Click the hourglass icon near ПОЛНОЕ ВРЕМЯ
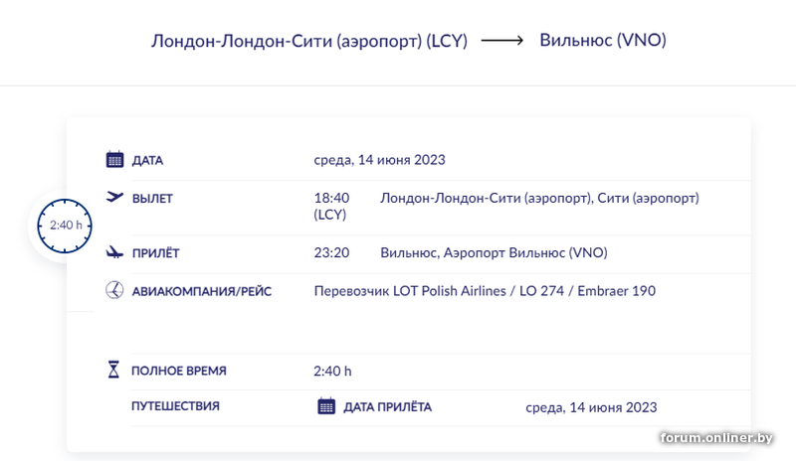The width and height of the screenshot is (796, 461). coord(112,371)
